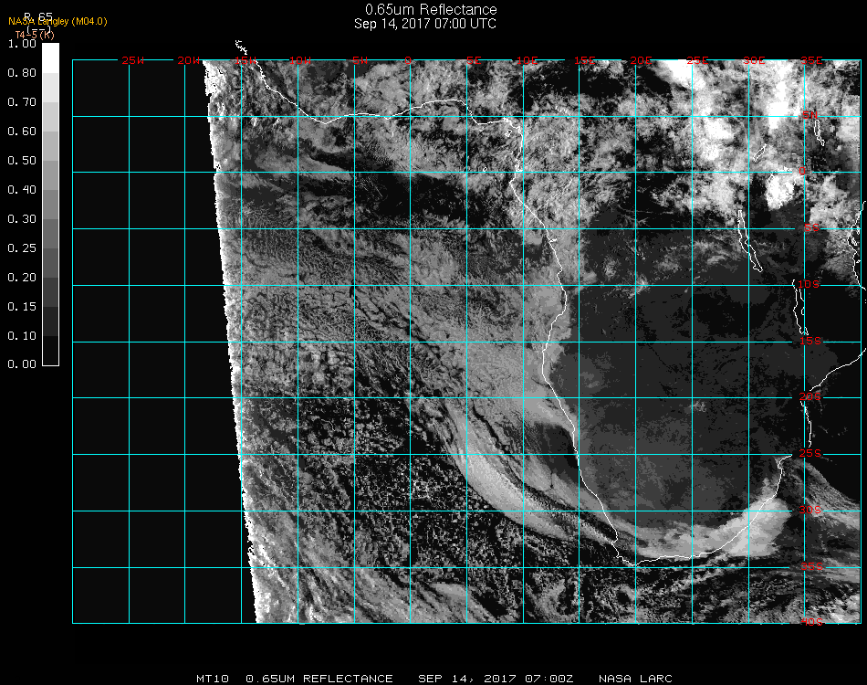Click the 5N latitude label
The height and width of the screenshot is (685, 867).
pos(810,115)
